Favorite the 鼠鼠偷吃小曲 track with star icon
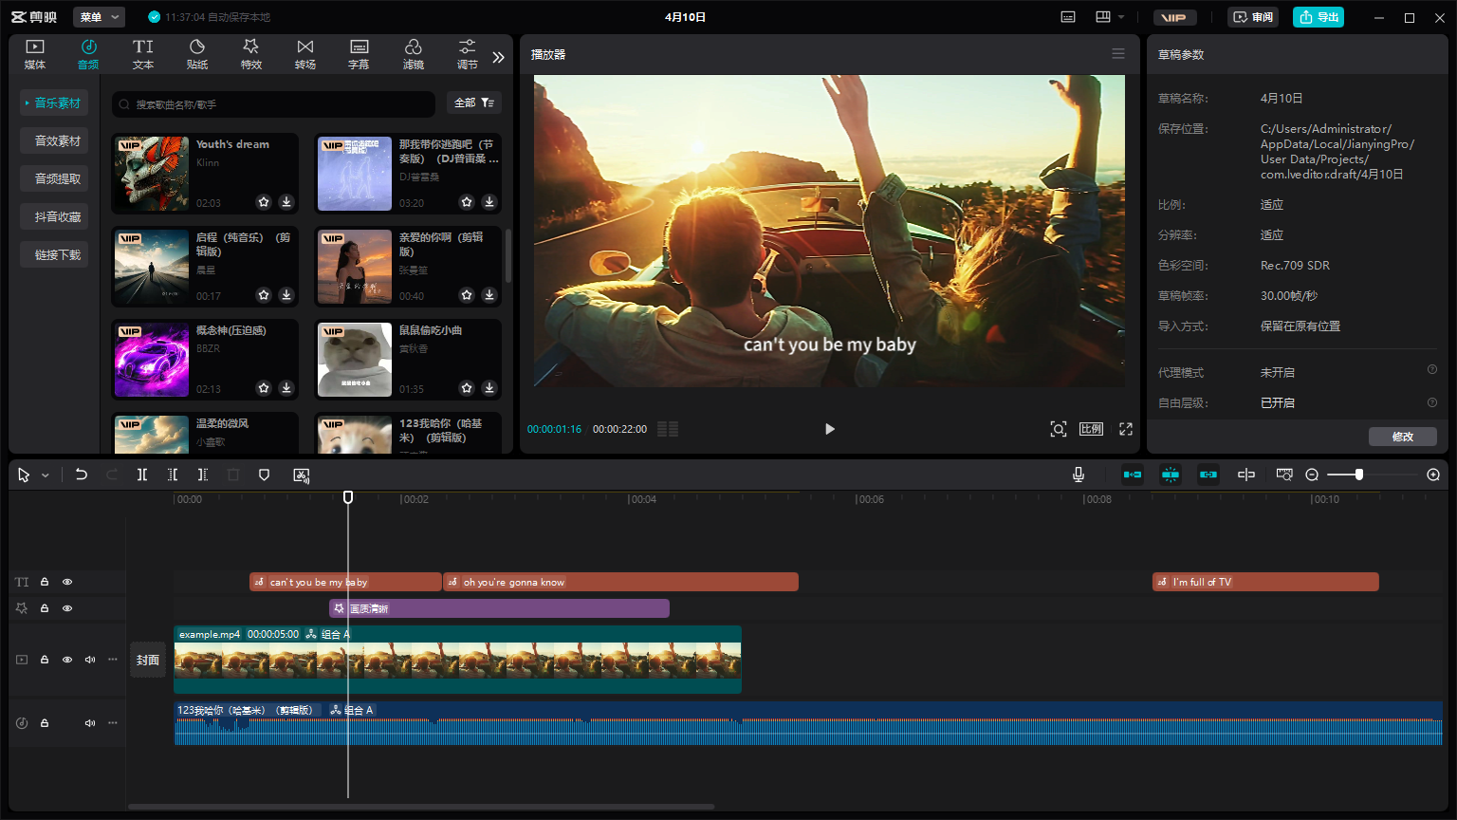1457x820 pixels. coord(467,388)
